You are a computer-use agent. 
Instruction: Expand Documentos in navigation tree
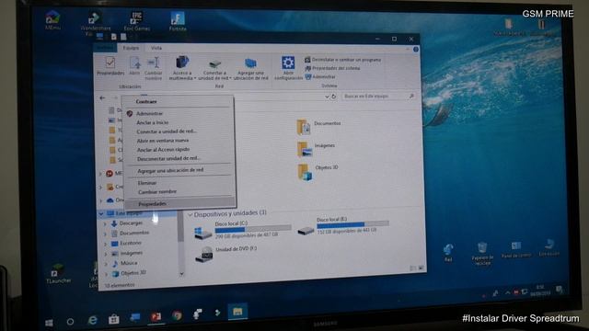point(105,234)
